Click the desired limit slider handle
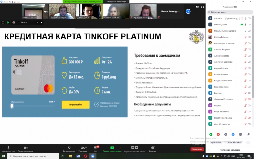 coord(12,106)
